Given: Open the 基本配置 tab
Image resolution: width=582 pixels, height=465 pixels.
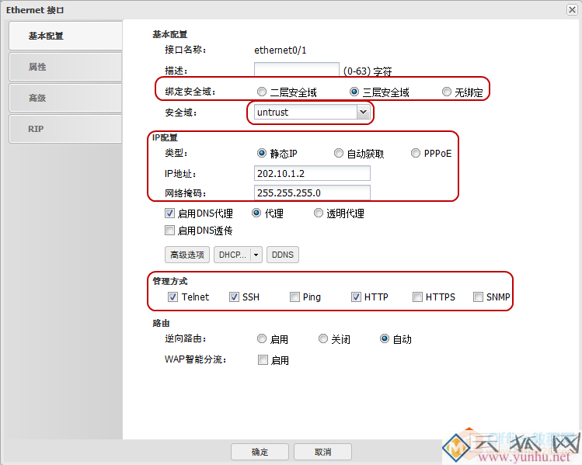Looking at the screenshot, I should [65, 36].
